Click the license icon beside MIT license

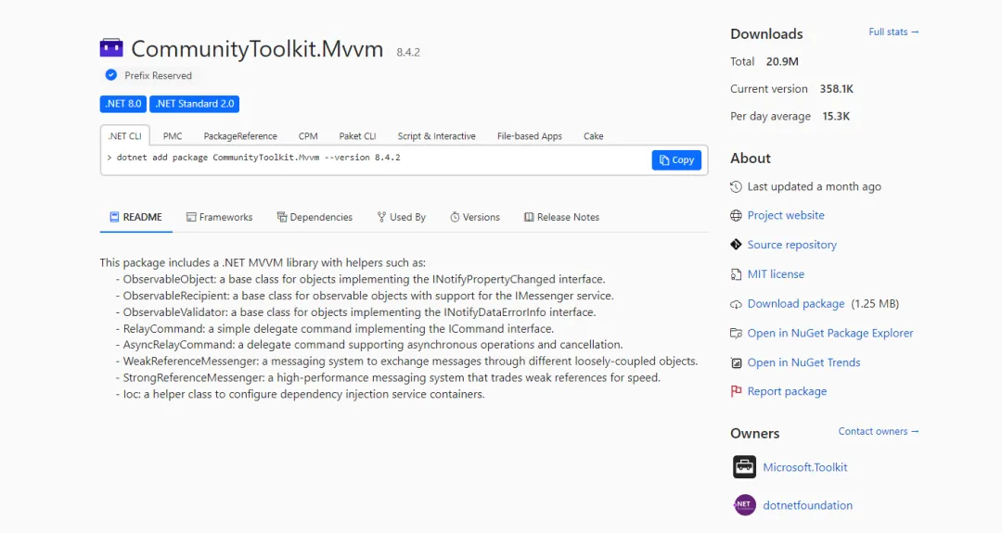[x=736, y=274]
